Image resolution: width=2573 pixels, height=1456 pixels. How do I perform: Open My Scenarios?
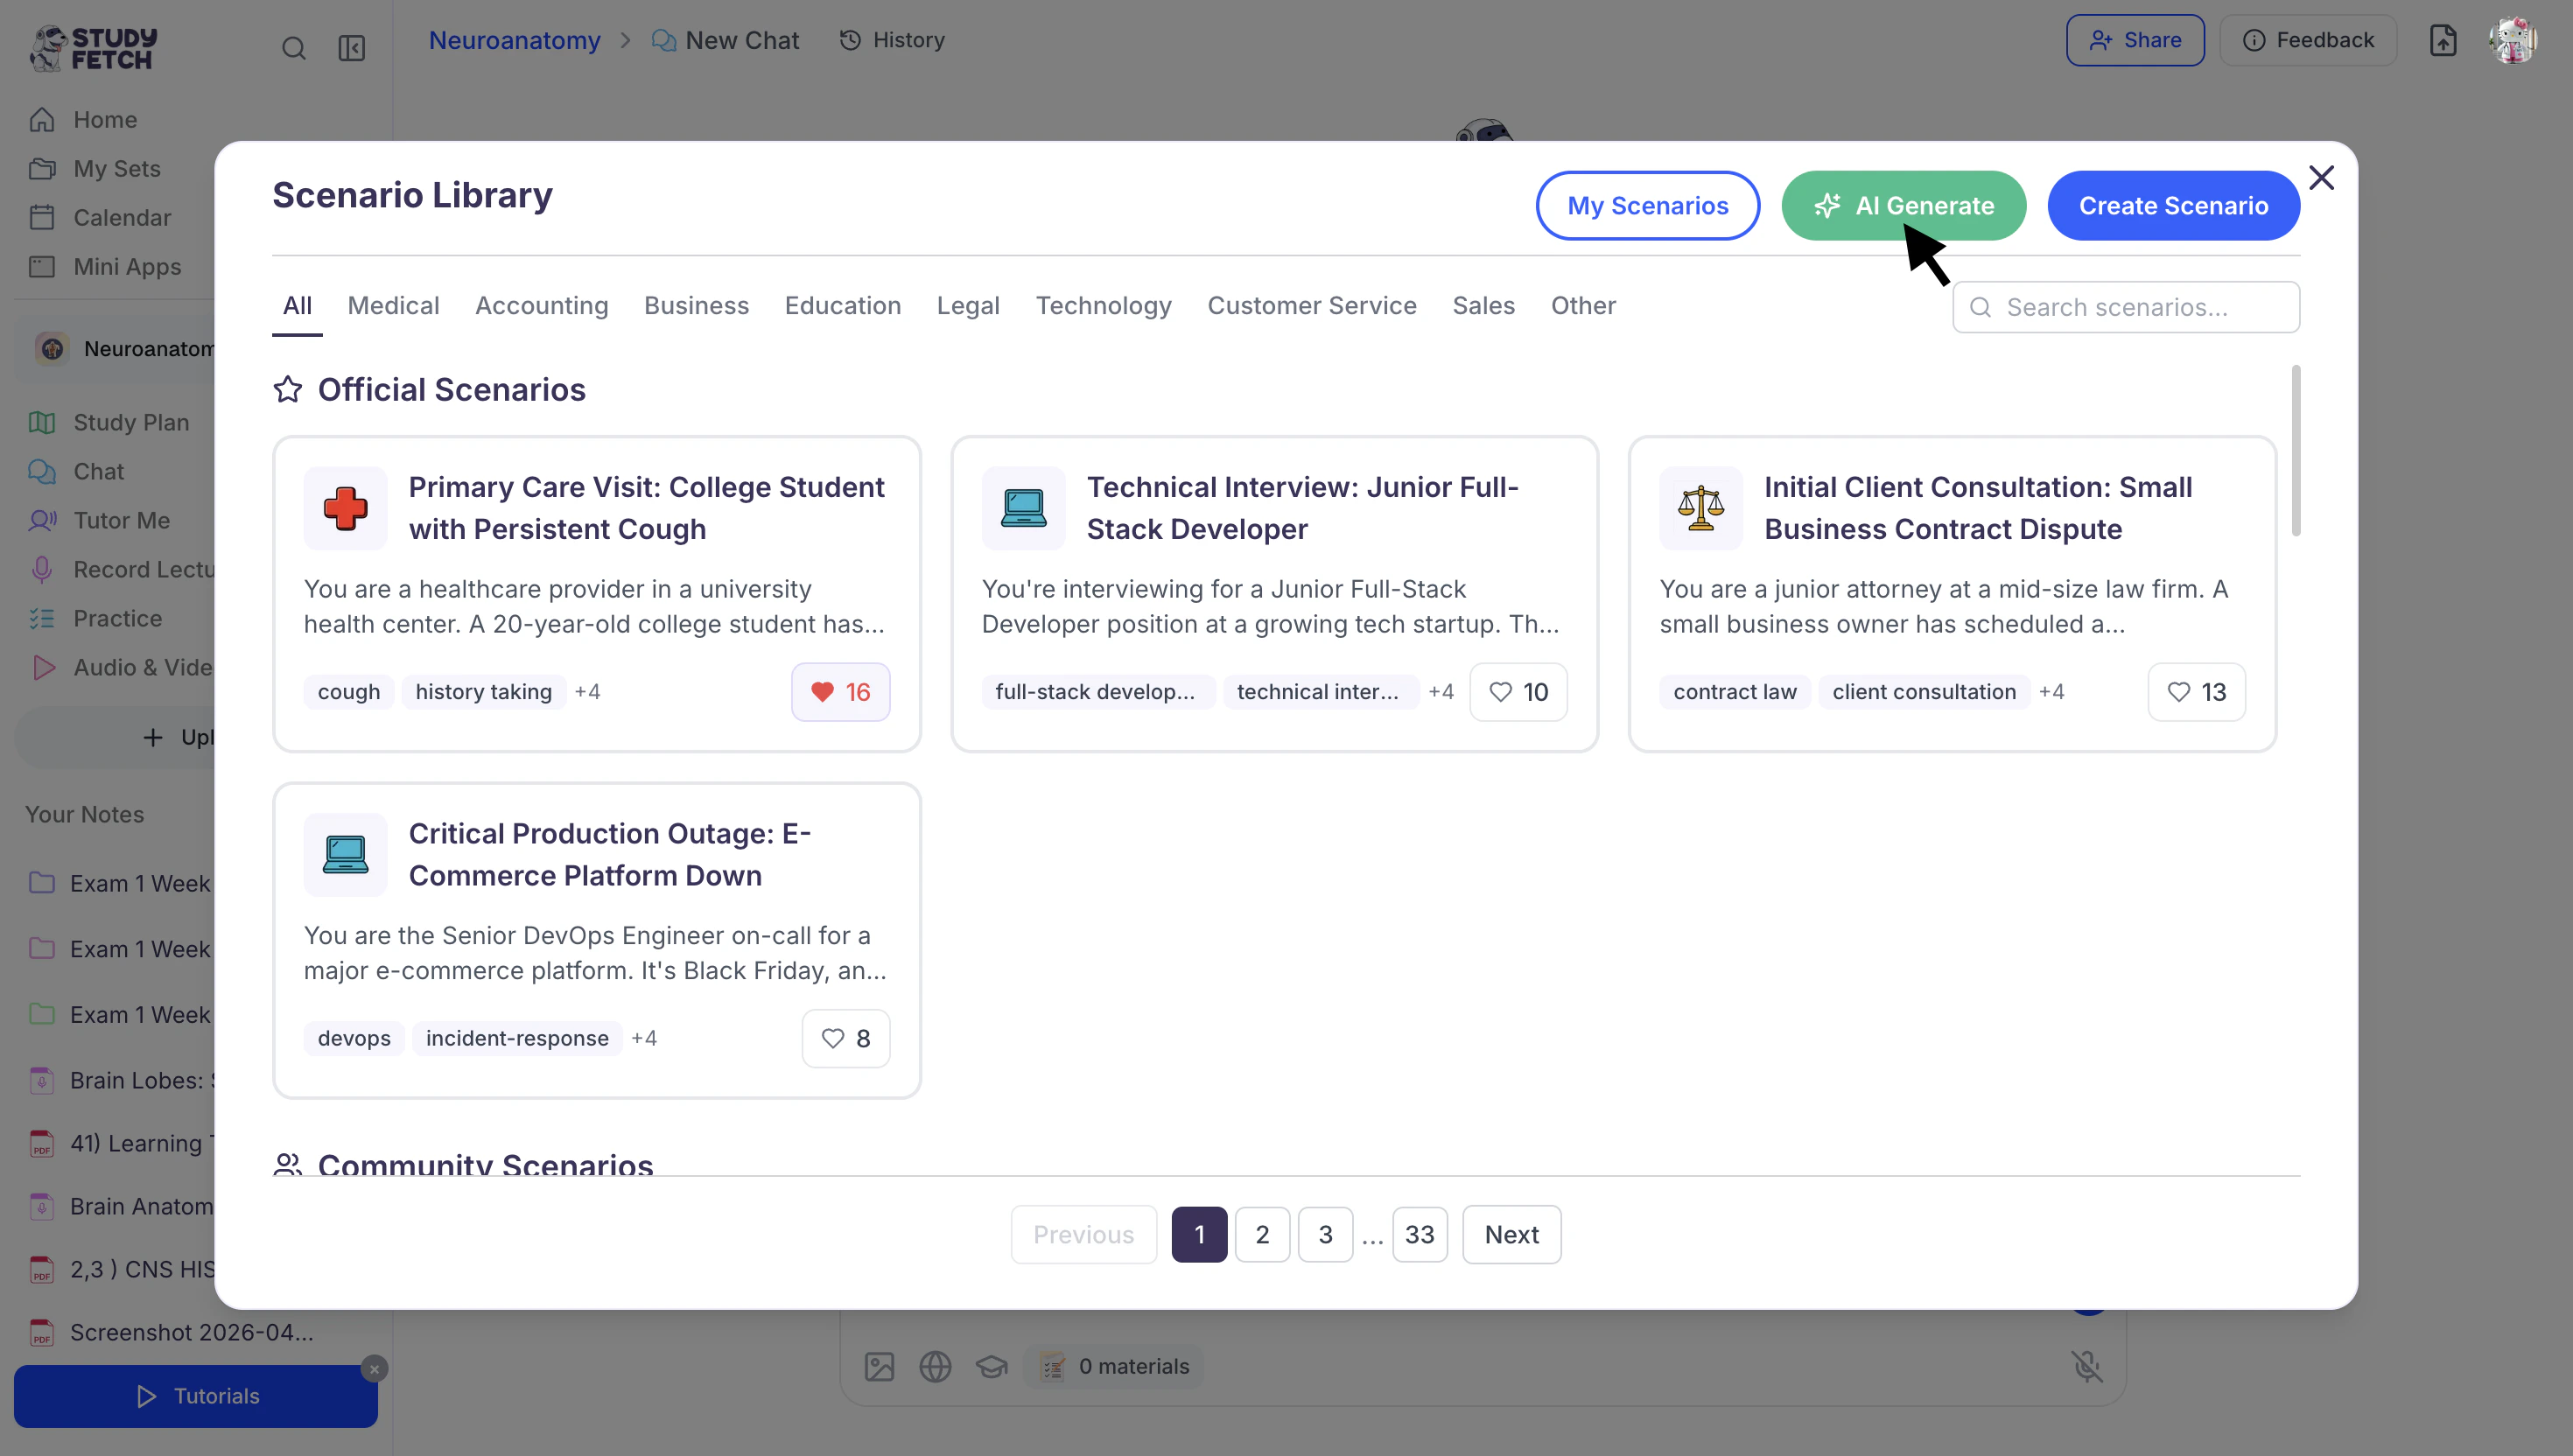click(x=1647, y=206)
